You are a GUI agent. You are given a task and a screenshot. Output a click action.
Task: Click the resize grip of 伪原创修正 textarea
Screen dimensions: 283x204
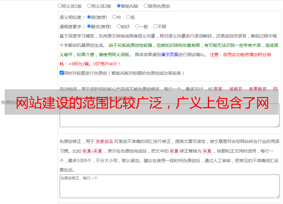[278, 196]
